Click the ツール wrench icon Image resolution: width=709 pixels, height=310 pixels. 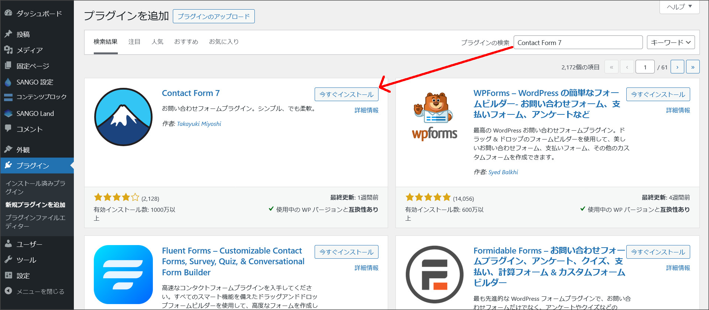[x=8, y=259]
